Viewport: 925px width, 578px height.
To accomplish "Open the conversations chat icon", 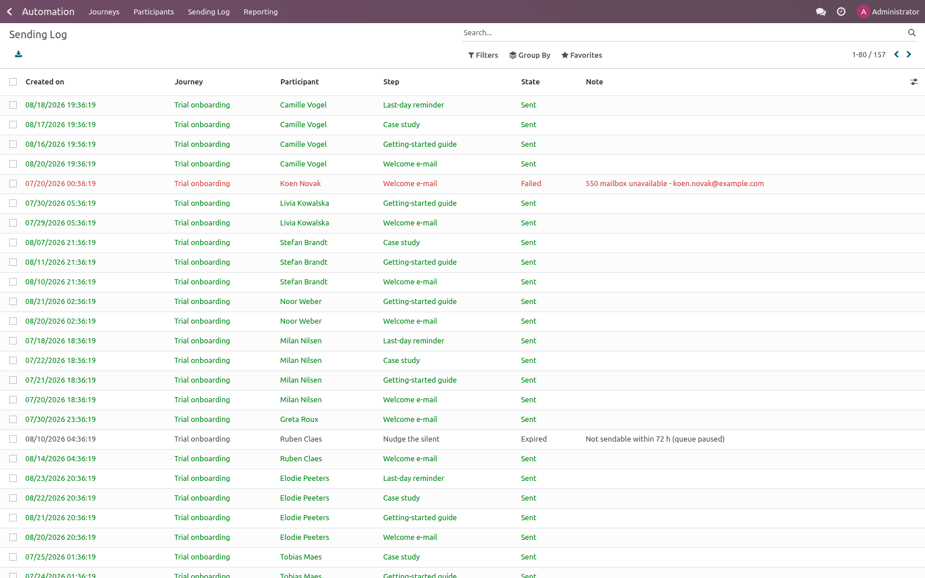I will pos(820,12).
